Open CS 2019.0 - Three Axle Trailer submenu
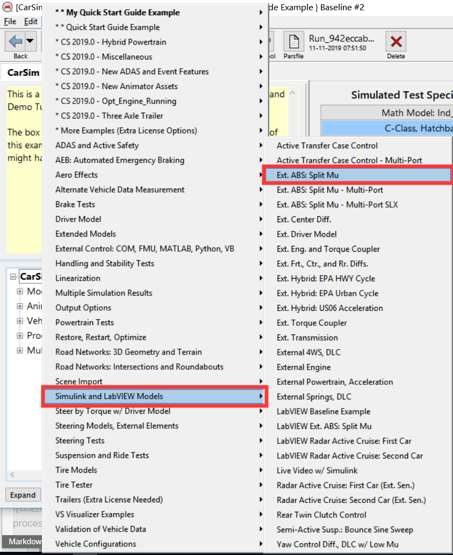 pyautogui.click(x=155, y=116)
